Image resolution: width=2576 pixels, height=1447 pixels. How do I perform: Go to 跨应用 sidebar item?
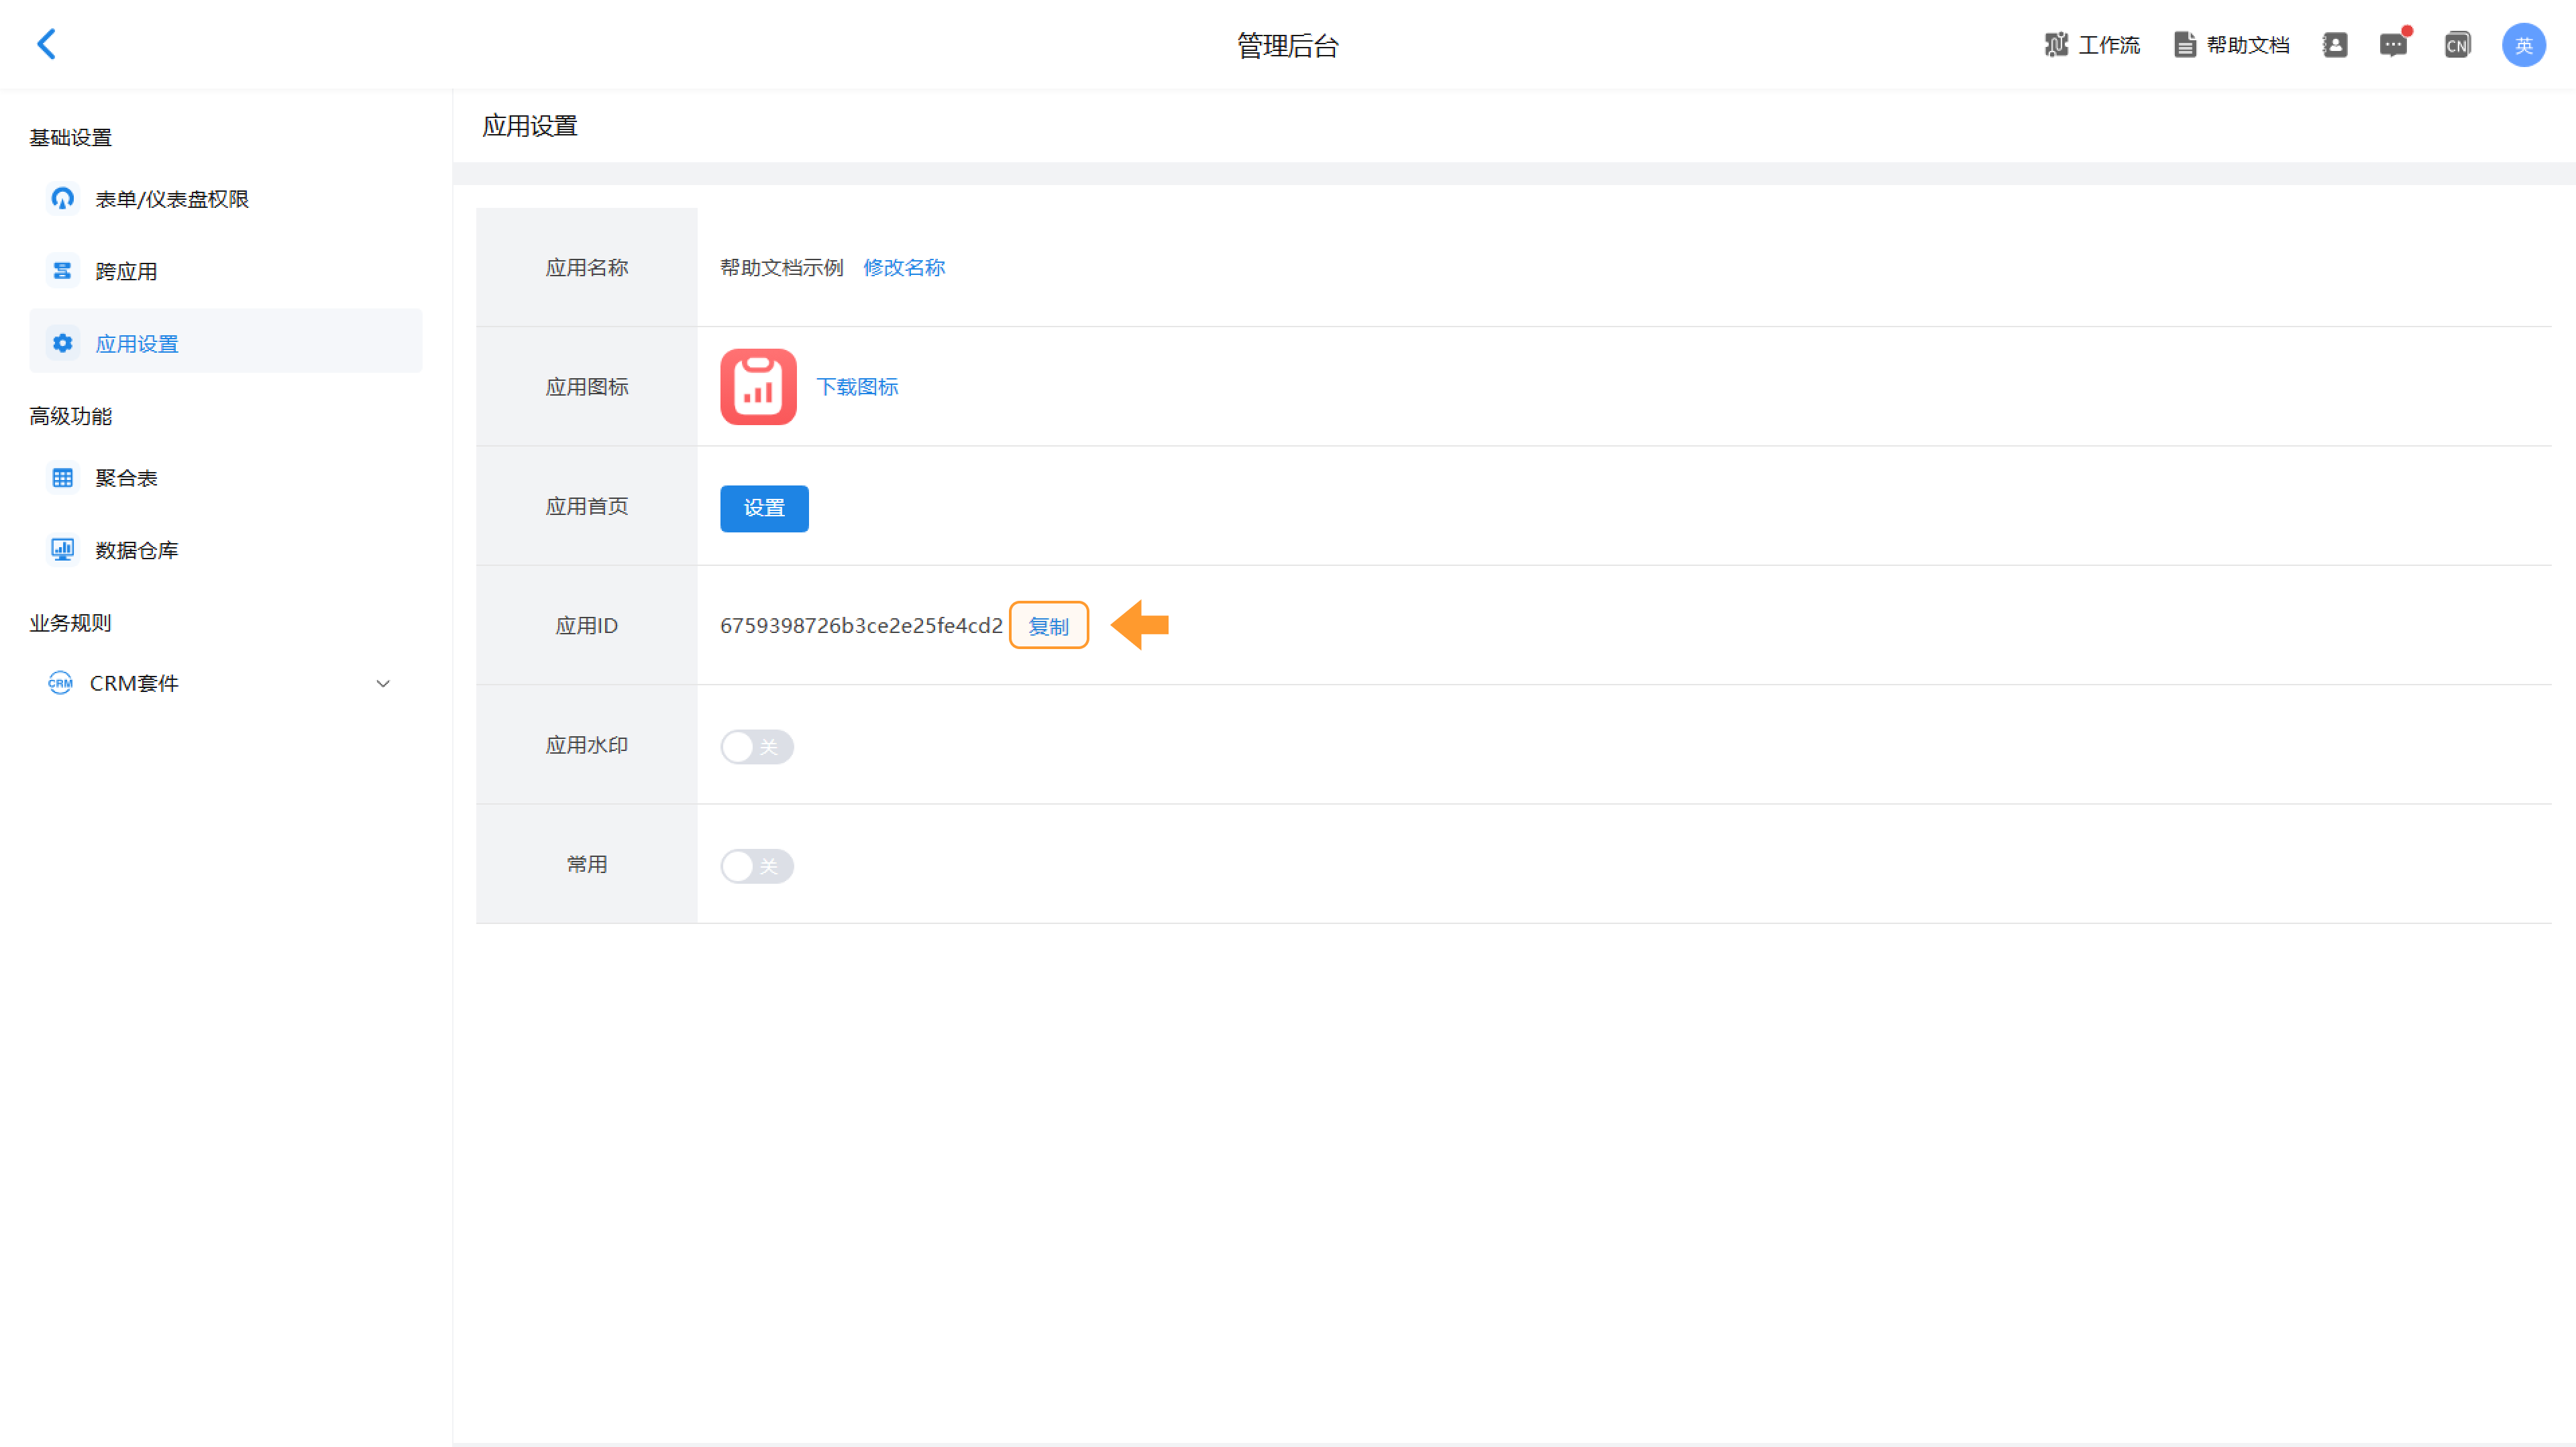(126, 271)
